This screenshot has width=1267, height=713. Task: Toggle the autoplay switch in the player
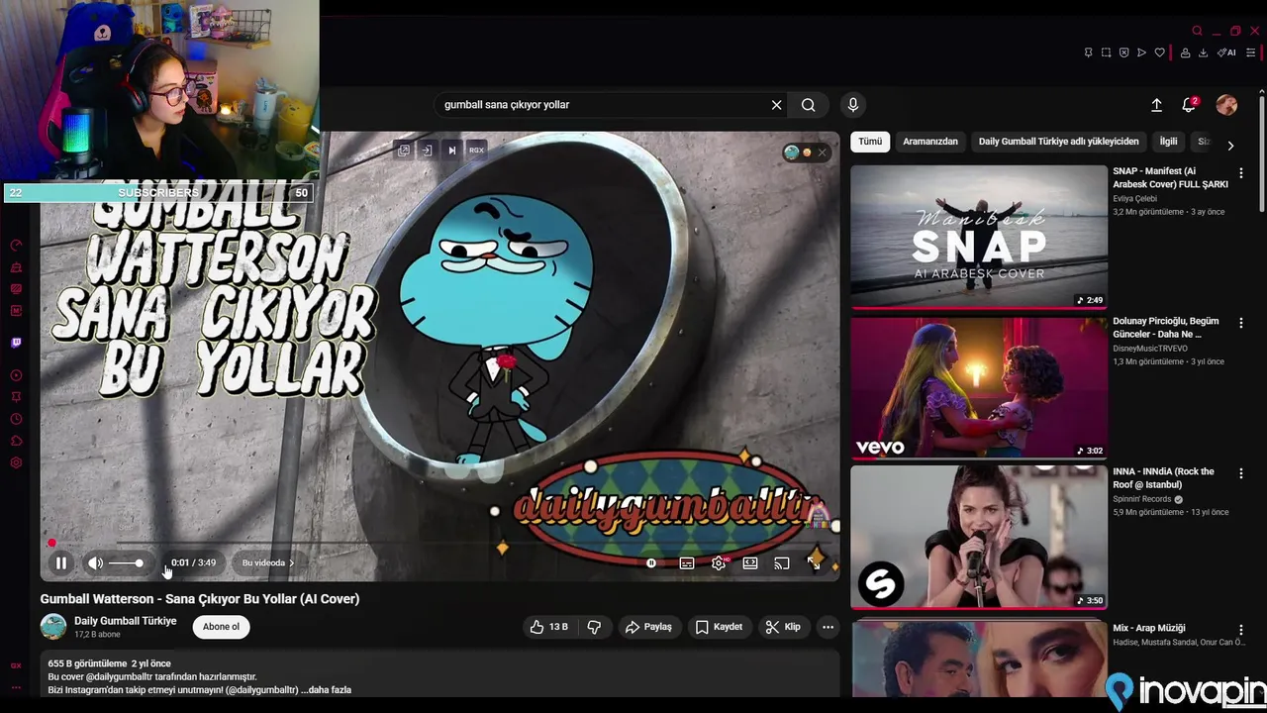(651, 562)
